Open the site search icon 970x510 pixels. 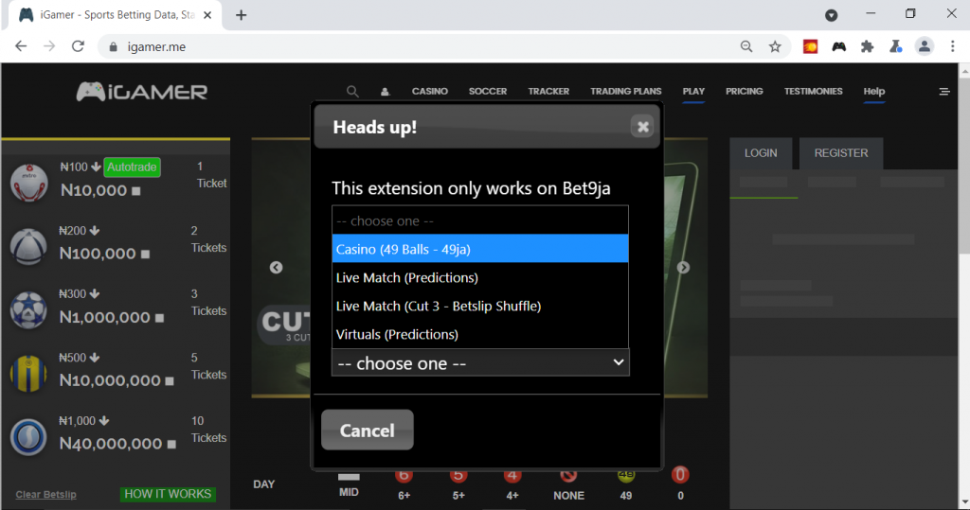click(x=352, y=92)
